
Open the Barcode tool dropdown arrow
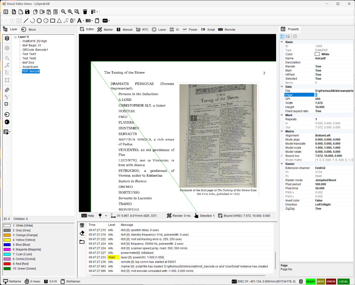[x=92, y=21]
